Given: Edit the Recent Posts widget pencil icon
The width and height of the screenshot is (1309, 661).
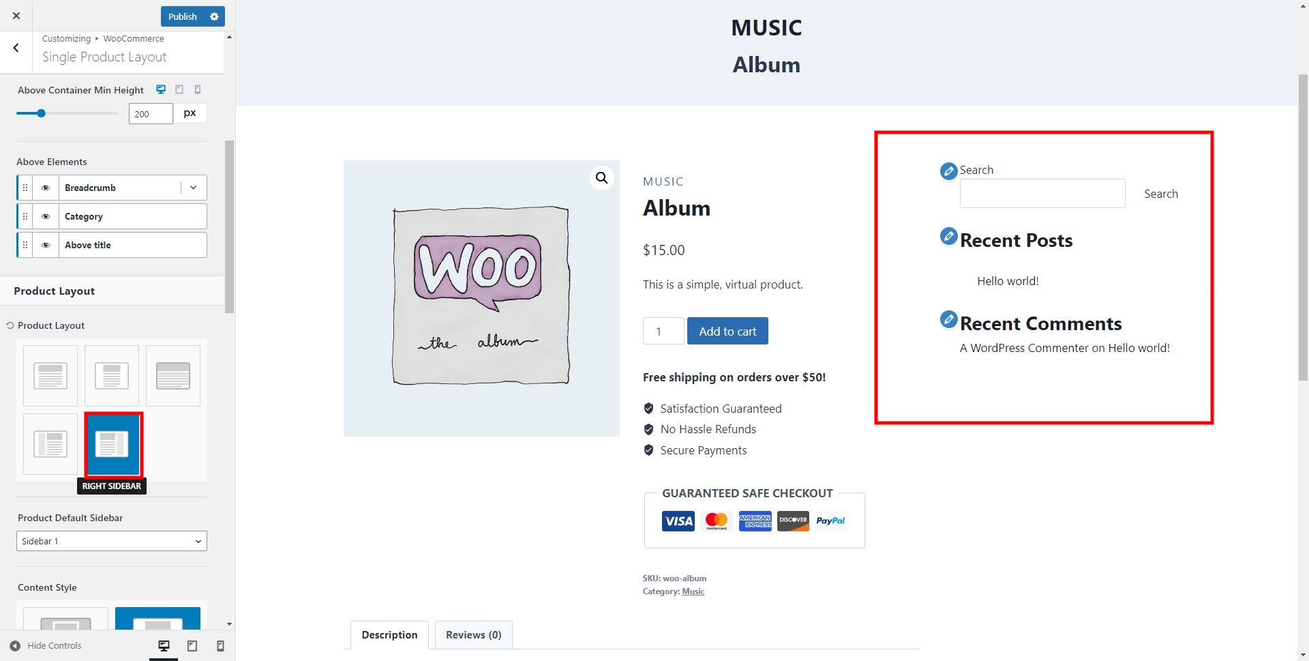Looking at the screenshot, I should (948, 237).
